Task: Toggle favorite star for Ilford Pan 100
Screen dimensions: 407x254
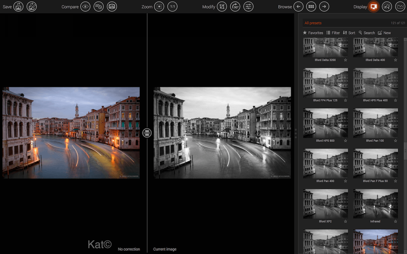Action: pos(395,141)
